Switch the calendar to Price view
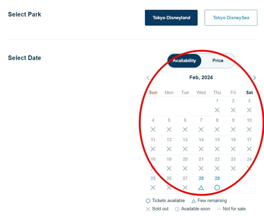 pos(218,61)
